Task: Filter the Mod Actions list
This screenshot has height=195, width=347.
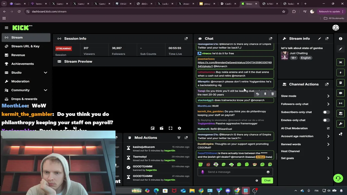Action: coord(179,138)
